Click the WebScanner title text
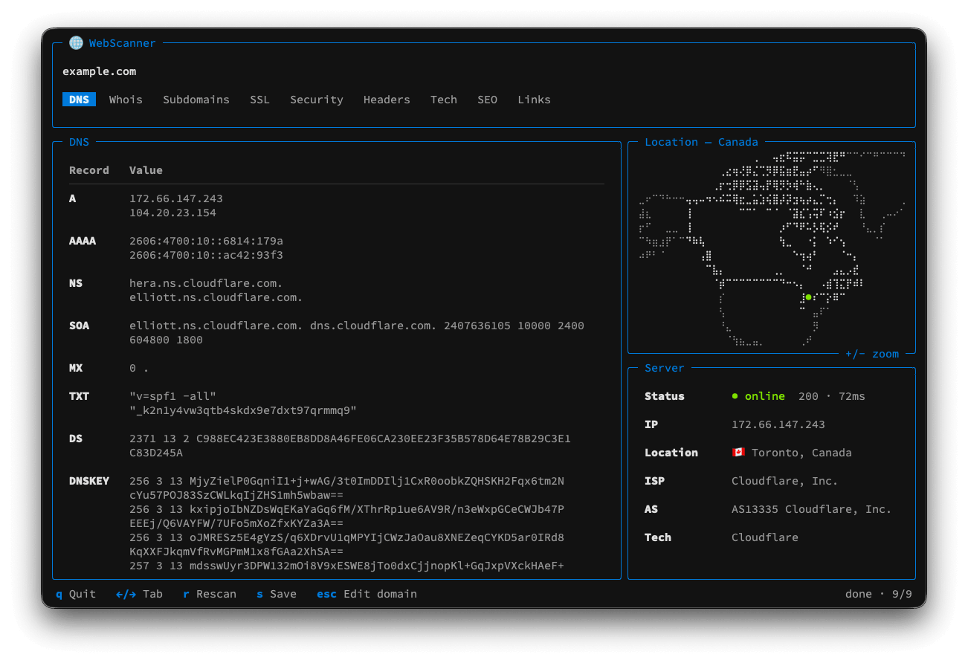Viewport: 968px width, 663px height. coord(123,43)
